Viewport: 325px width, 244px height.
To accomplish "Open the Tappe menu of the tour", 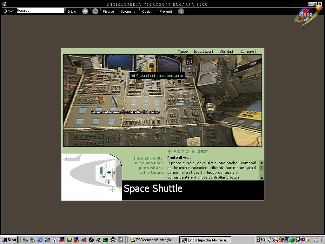I will pos(183,51).
